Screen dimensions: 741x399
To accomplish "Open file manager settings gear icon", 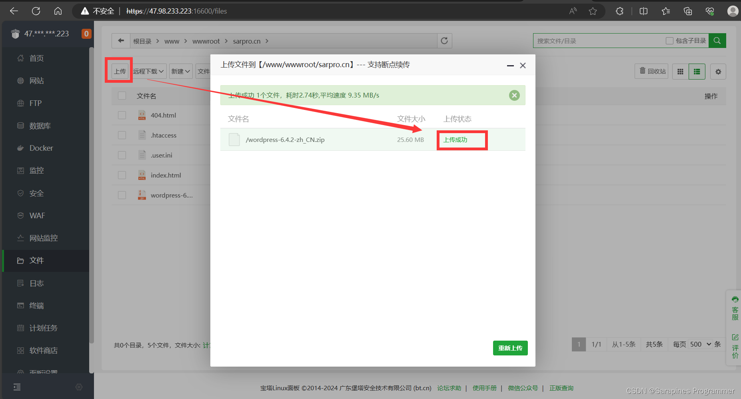I will click(718, 72).
